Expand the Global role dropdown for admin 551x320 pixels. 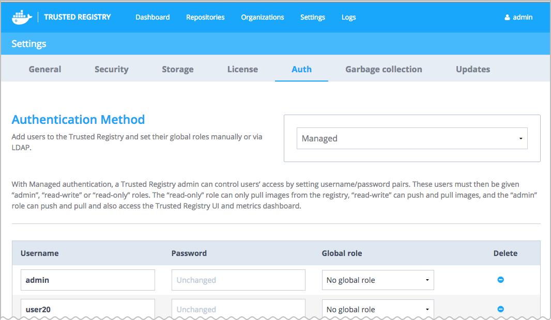pyautogui.click(x=377, y=280)
